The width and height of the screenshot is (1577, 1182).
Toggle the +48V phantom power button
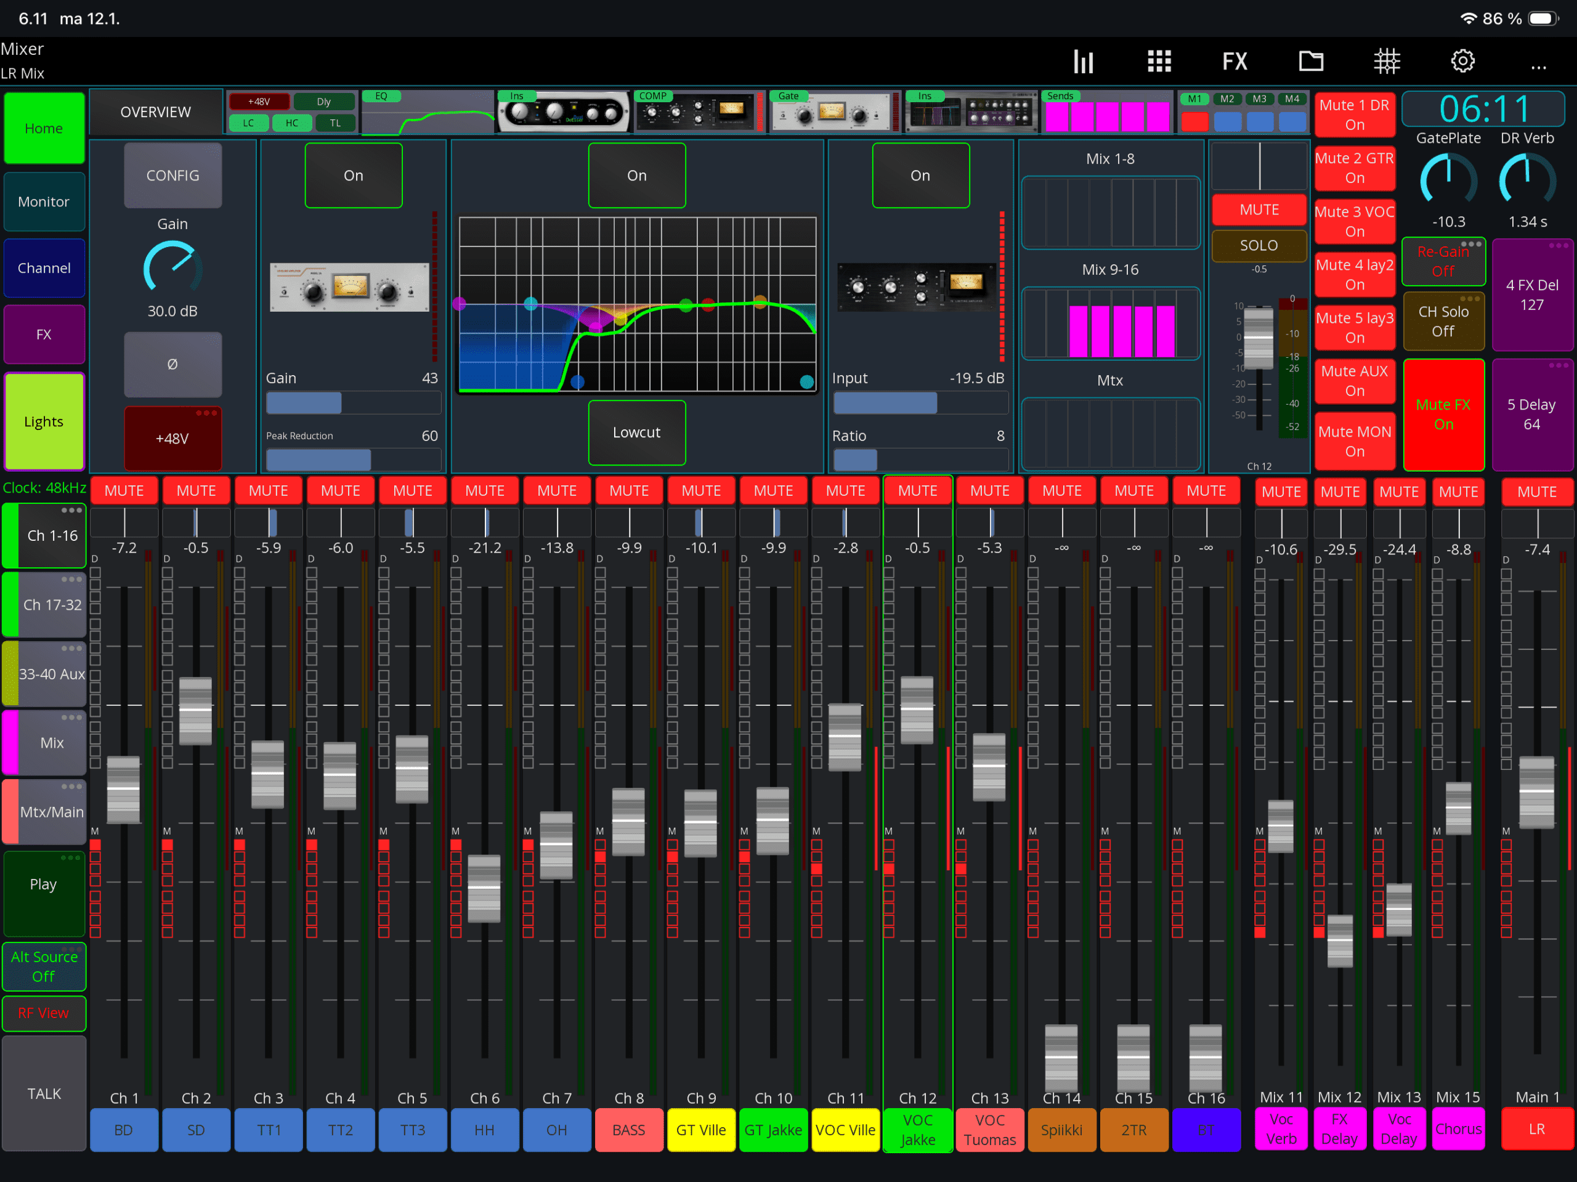(172, 439)
